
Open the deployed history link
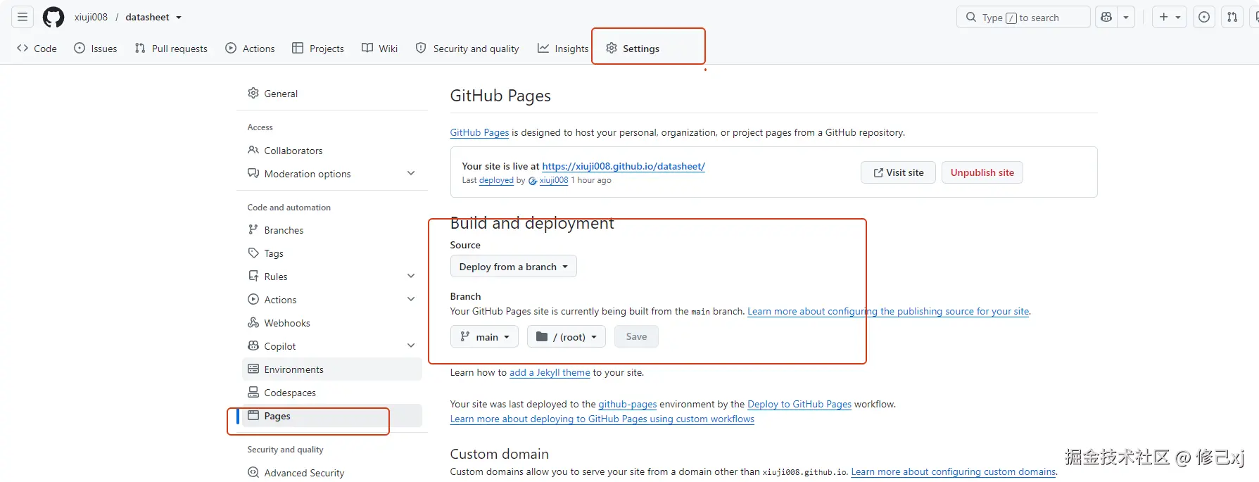496,180
